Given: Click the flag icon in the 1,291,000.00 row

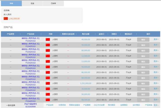Looking at the screenshot, I should (x=48, y=83).
